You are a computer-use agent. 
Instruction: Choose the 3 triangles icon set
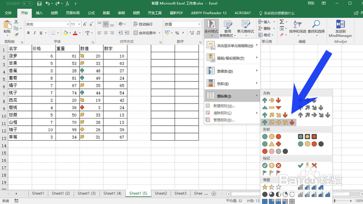[x=272, y=108]
